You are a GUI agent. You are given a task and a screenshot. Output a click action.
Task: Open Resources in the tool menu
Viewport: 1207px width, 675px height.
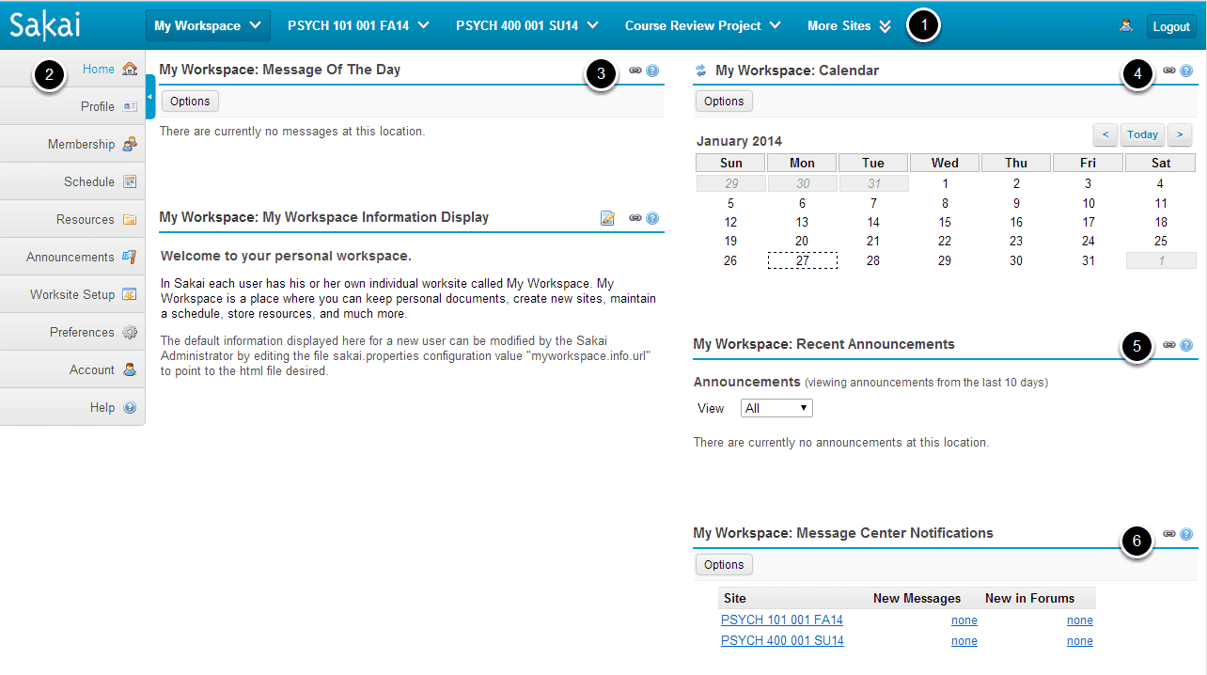(x=72, y=219)
